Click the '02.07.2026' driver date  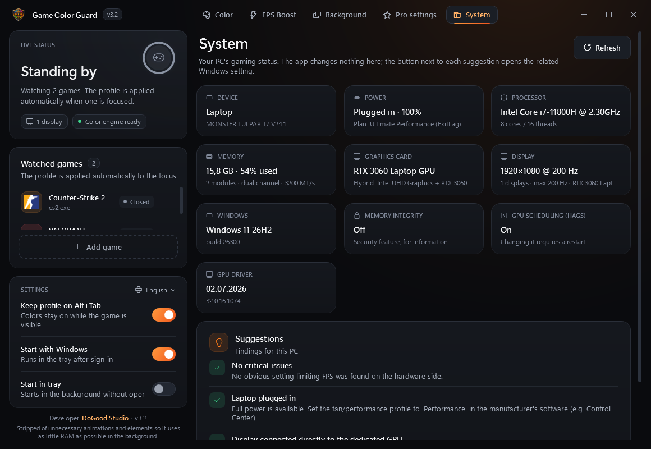(x=226, y=289)
